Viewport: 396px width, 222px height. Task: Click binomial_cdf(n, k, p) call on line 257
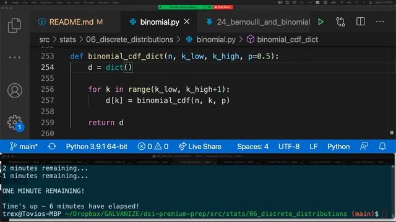tap(183, 101)
